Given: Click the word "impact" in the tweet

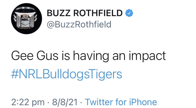Looking at the screenshot, I should click(x=147, y=56).
